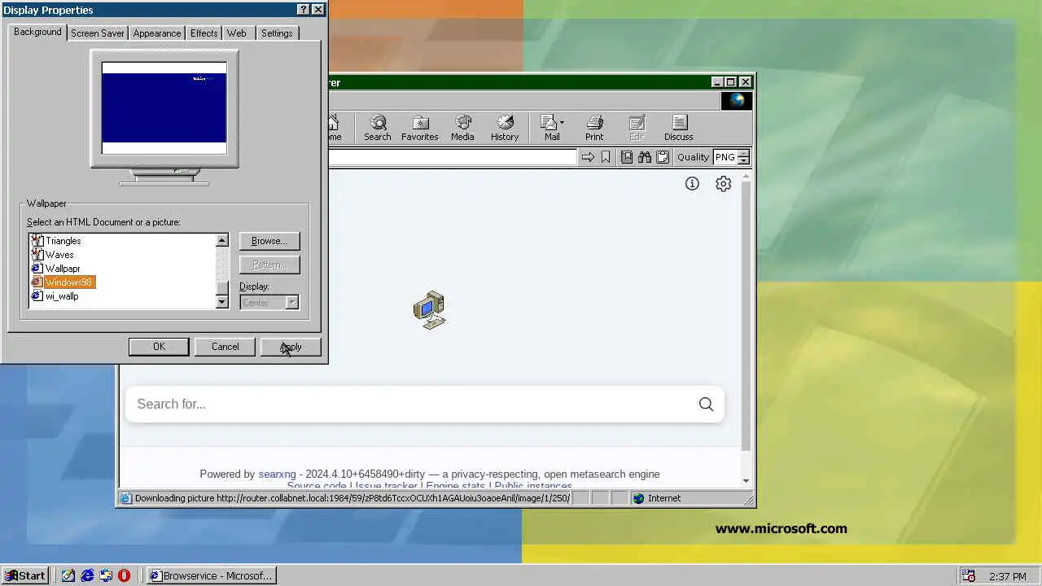Image resolution: width=1042 pixels, height=586 pixels.
Task: Open the Settings tab
Action: (x=277, y=33)
